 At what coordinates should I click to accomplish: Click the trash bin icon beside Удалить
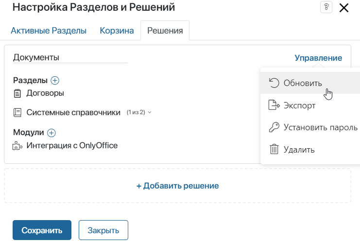(x=274, y=149)
